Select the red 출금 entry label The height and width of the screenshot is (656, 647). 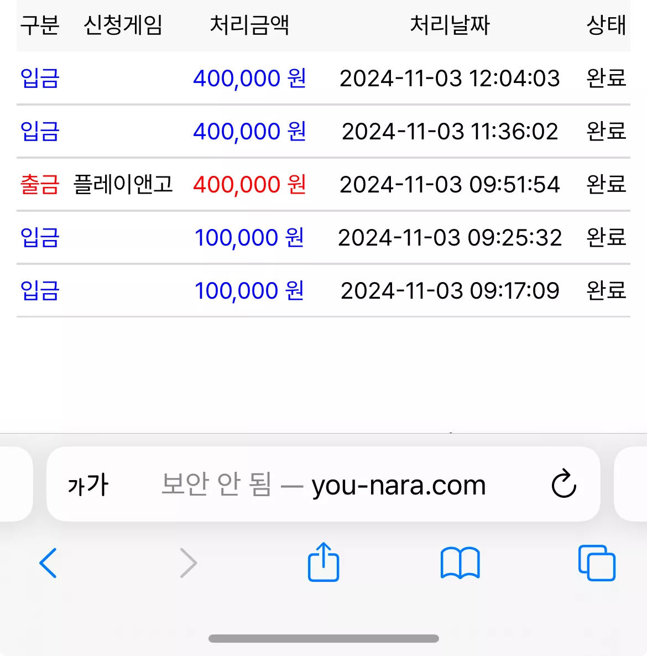(40, 185)
